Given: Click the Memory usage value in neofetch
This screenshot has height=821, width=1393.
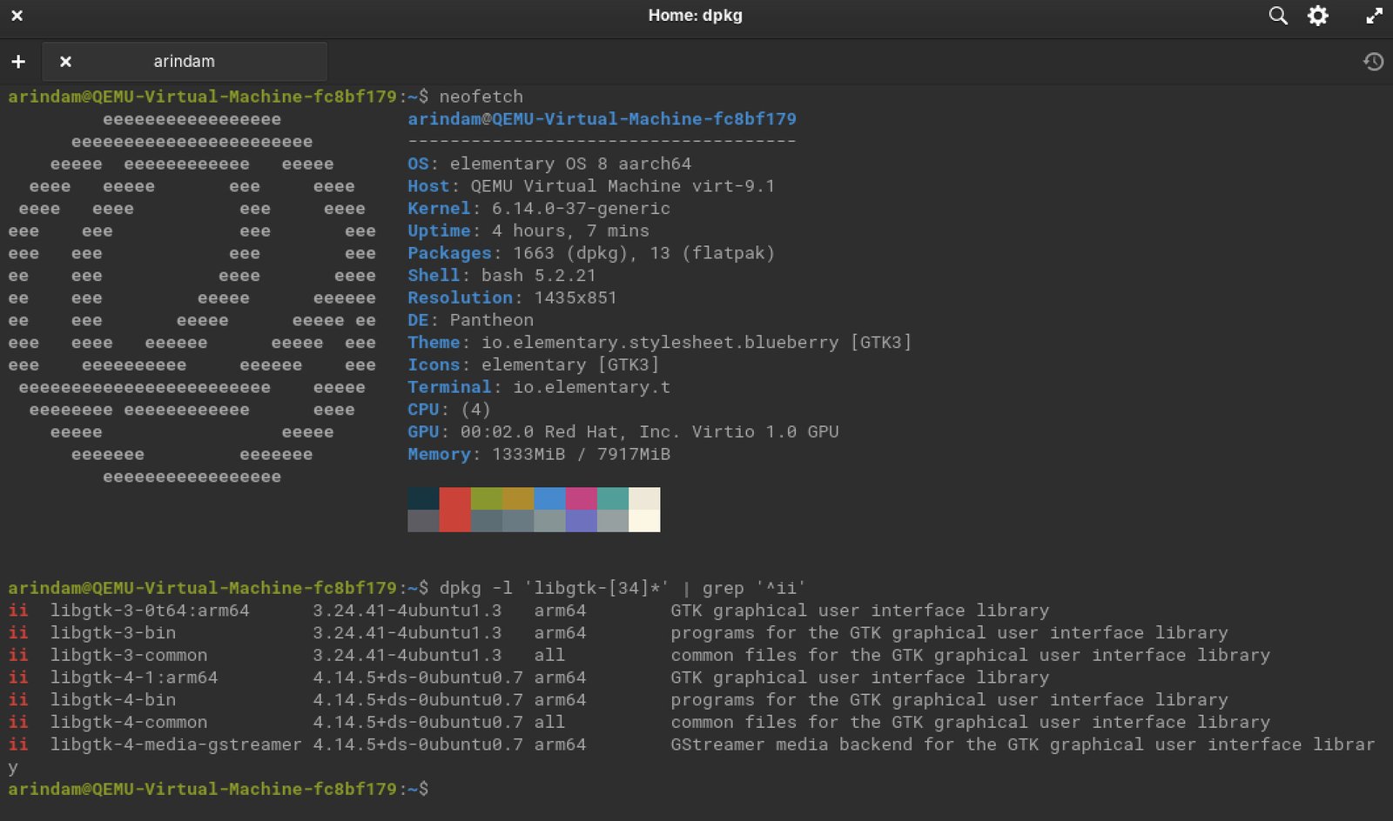Looking at the screenshot, I should pyautogui.click(x=581, y=454).
